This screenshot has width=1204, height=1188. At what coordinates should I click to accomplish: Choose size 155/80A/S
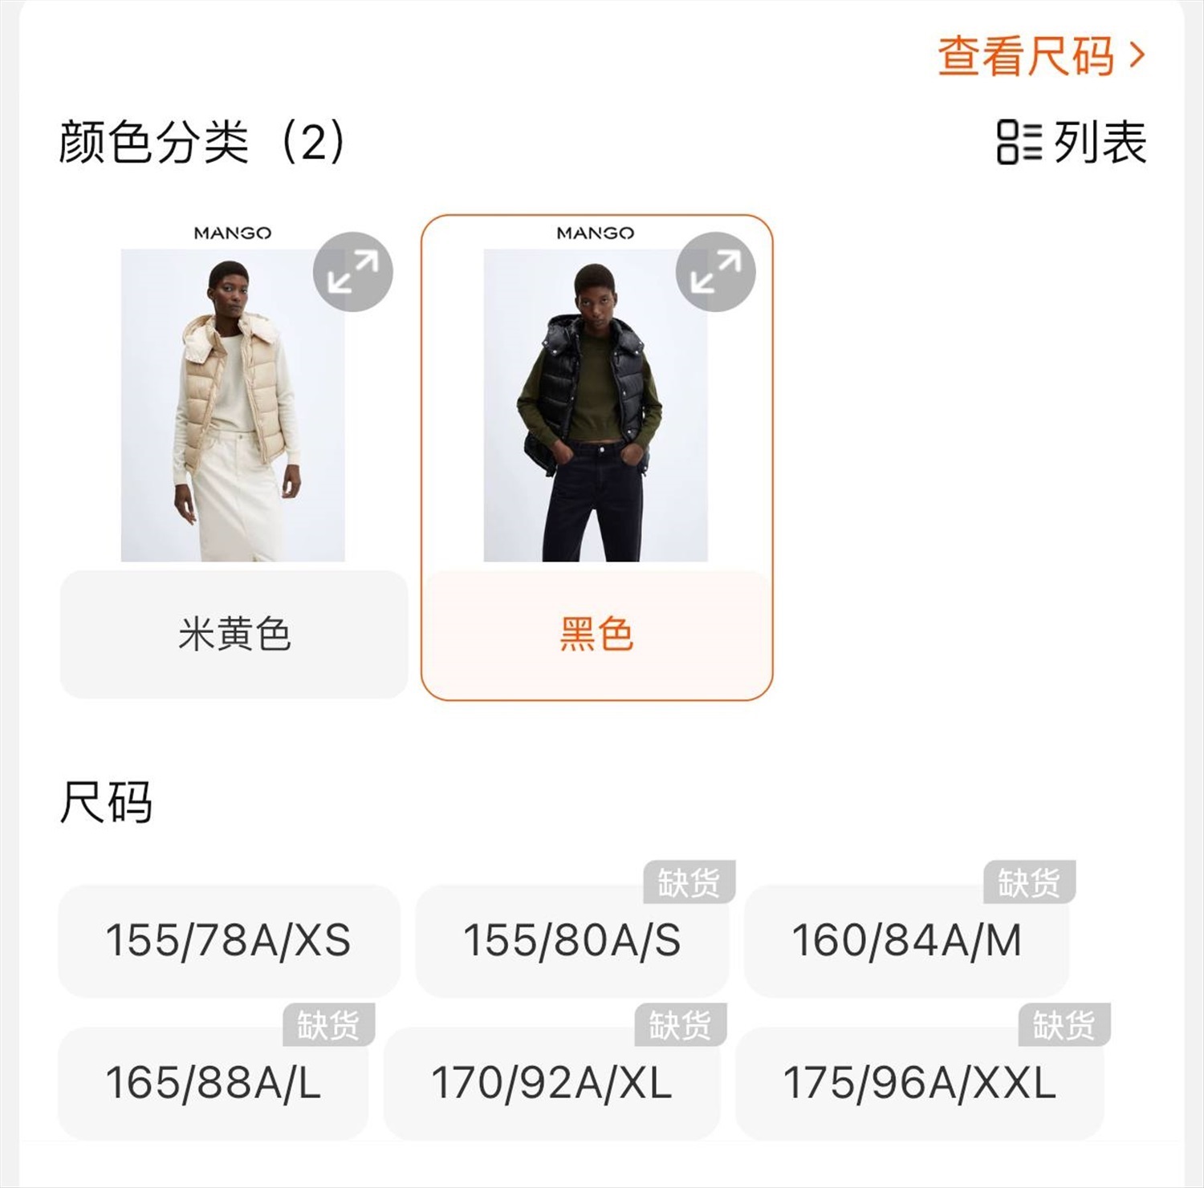571,941
